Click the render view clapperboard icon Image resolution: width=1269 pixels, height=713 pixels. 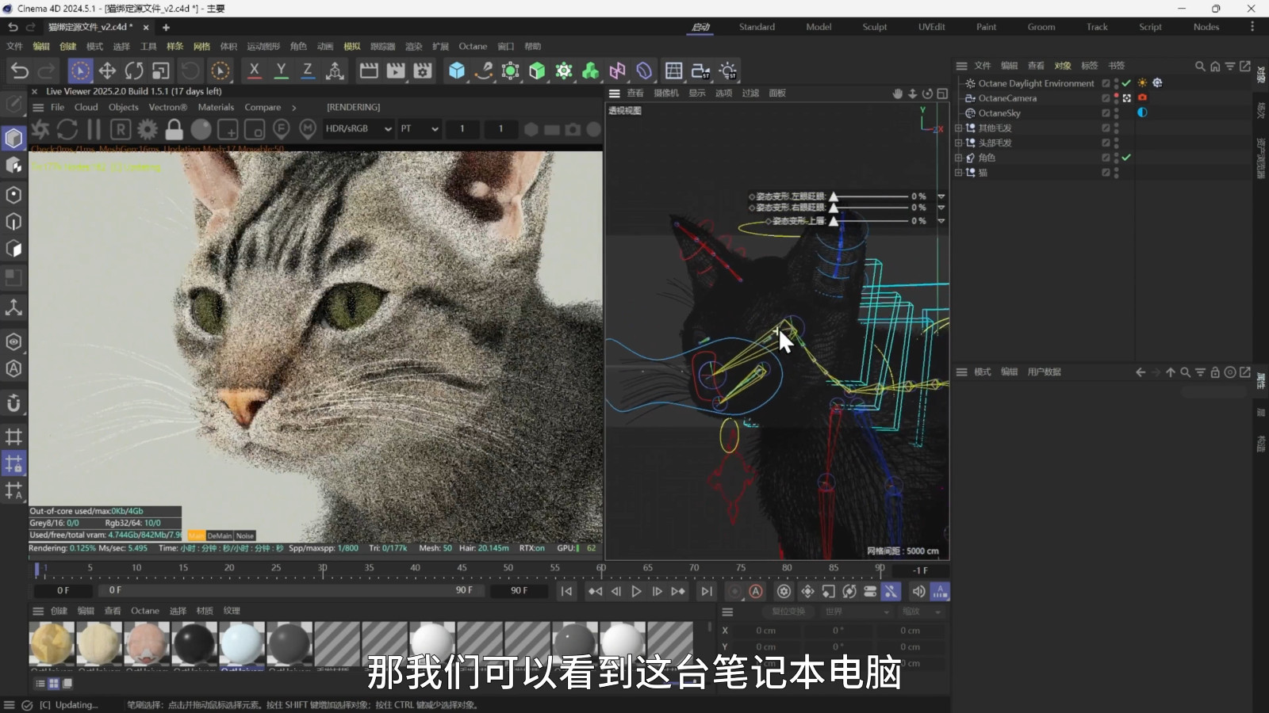tap(369, 71)
